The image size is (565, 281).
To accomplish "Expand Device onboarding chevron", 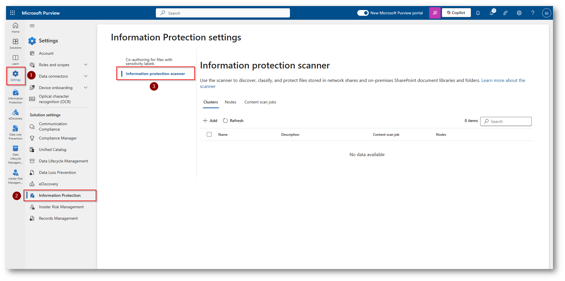I will (85, 88).
